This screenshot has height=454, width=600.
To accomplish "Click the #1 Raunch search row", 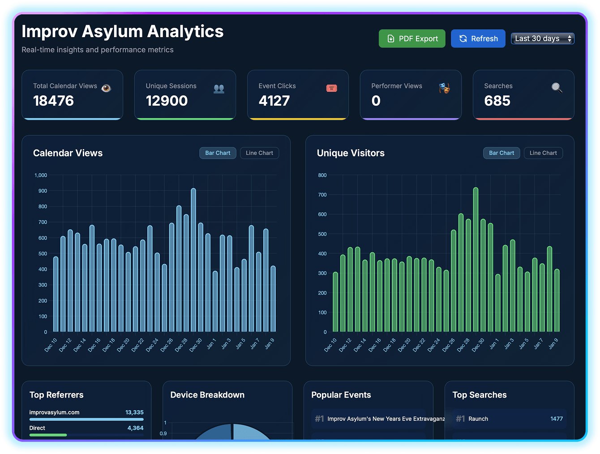I will tap(509, 419).
